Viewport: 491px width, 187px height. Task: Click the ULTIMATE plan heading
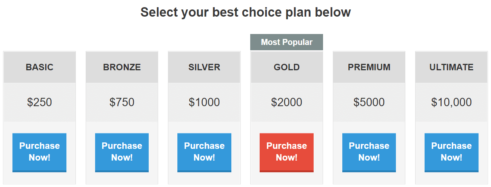(x=451, y=67)
